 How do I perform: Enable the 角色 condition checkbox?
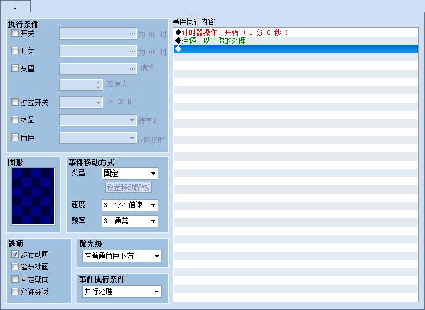(x=15, y=137)
